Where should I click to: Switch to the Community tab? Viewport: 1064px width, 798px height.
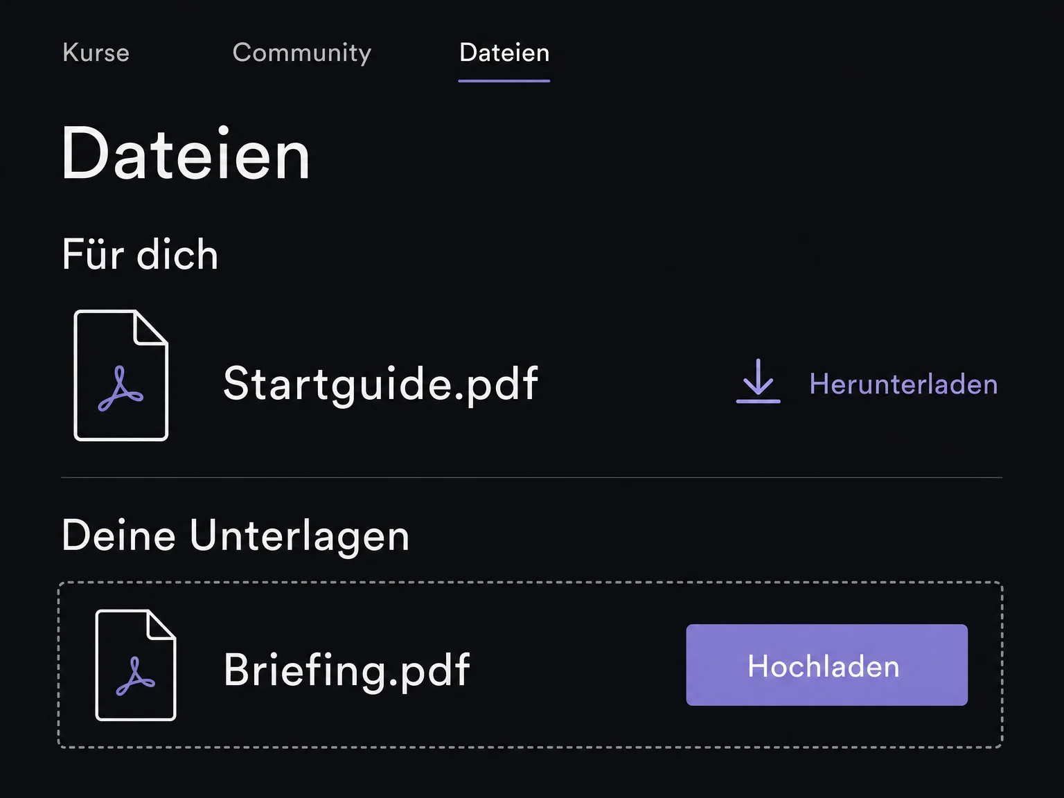pos(302,53)
